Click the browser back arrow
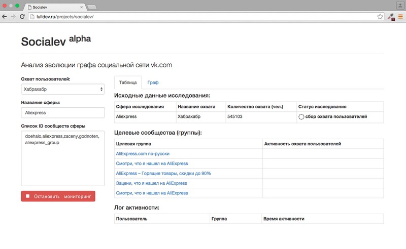Image resolution: width=406 pixels, height=249 pixels. (x=5, y=17)
